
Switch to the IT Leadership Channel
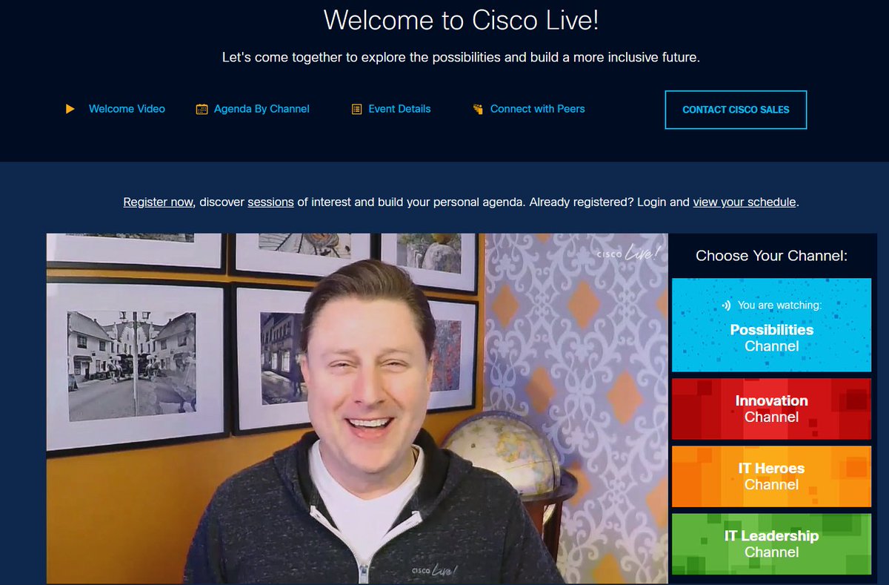tap(771, 543)
